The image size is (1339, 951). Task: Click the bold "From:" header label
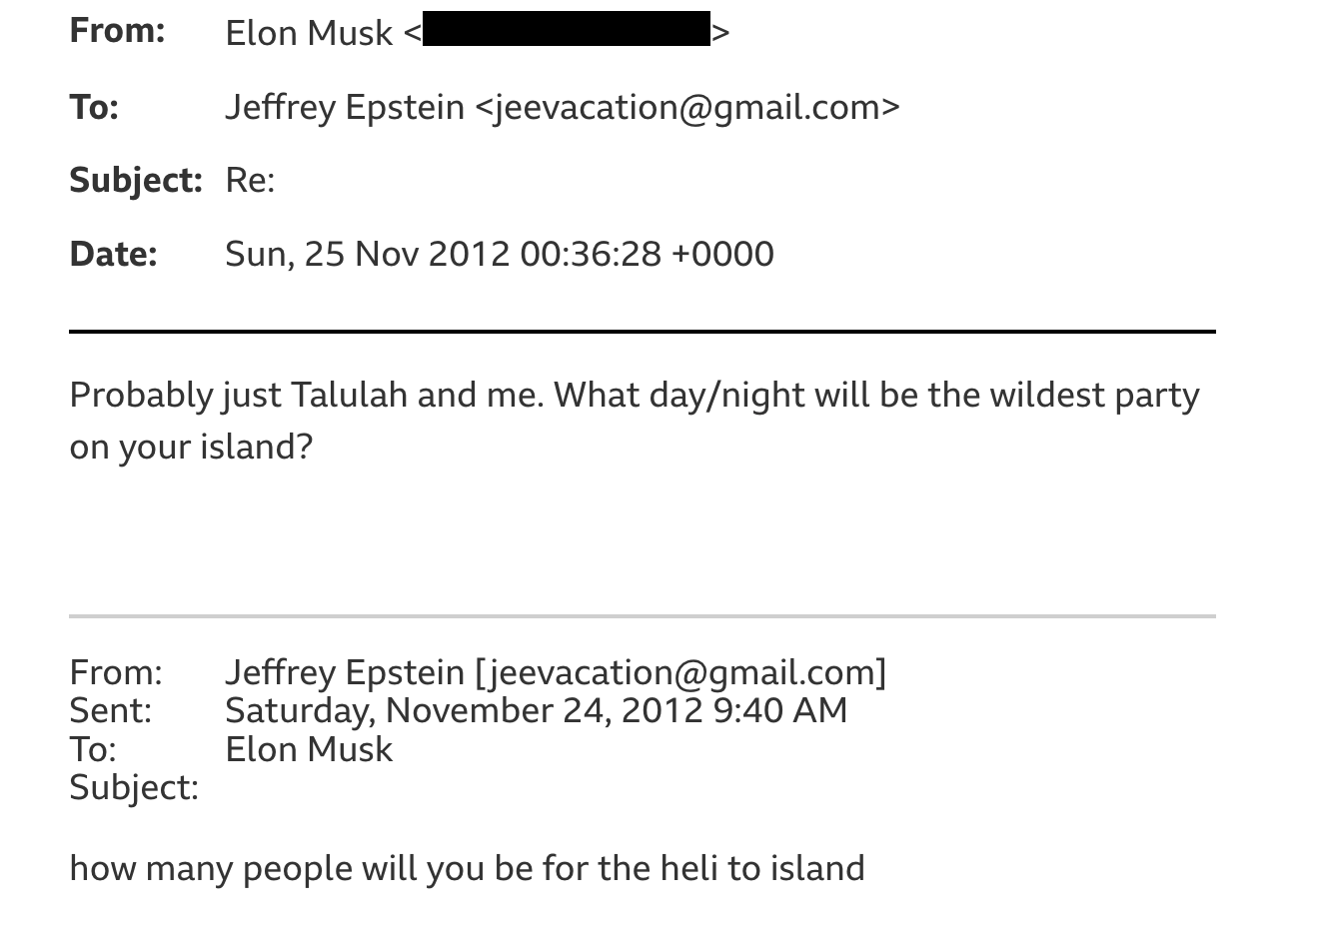(x=117, y=31)
